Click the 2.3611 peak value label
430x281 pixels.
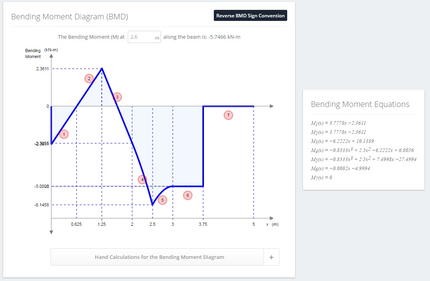pos(42,69)
